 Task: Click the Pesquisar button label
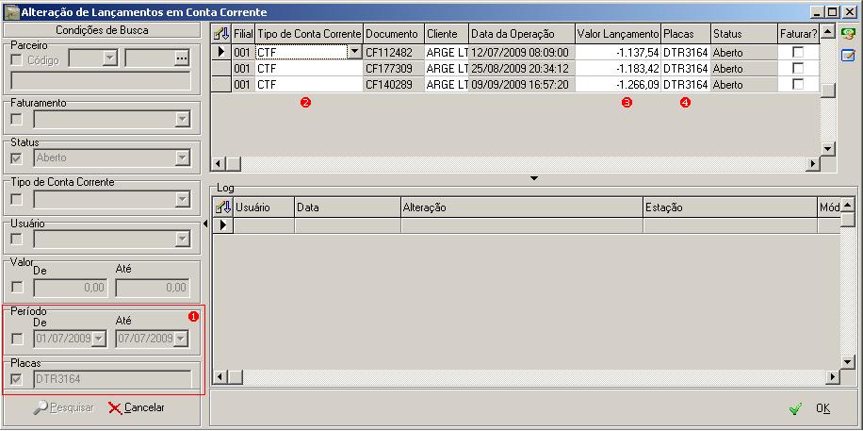click(x=72, y=408)
